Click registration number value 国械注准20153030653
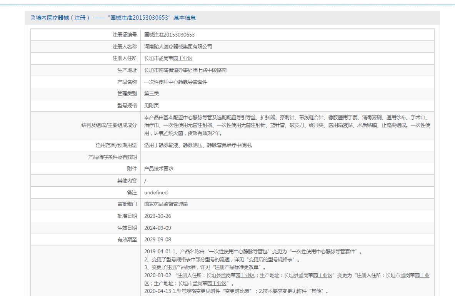 coord(169,35)
